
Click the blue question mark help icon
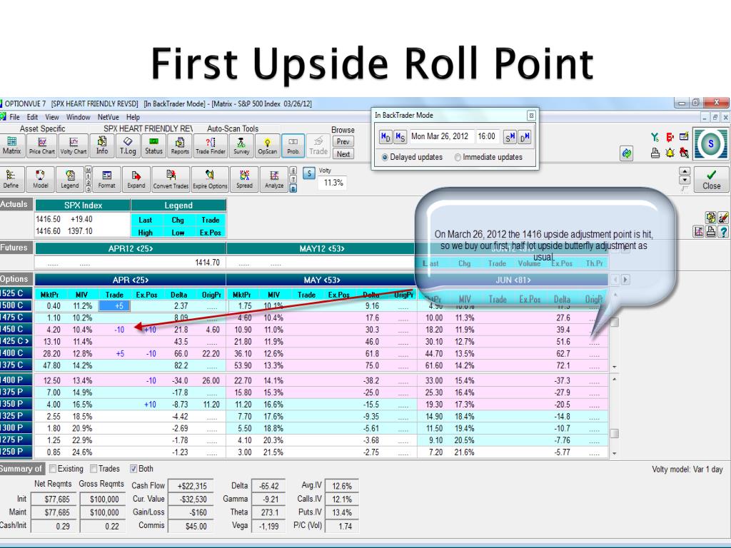tap(724, 232)
